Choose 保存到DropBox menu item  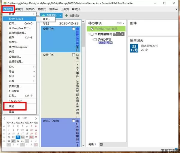(x=19, y=47)
